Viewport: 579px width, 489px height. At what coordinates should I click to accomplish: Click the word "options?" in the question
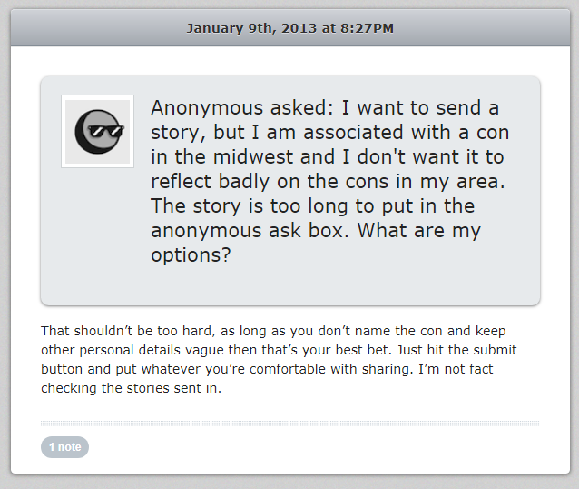191,255
